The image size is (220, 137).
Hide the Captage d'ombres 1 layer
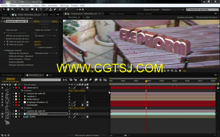tap(2, 102)
